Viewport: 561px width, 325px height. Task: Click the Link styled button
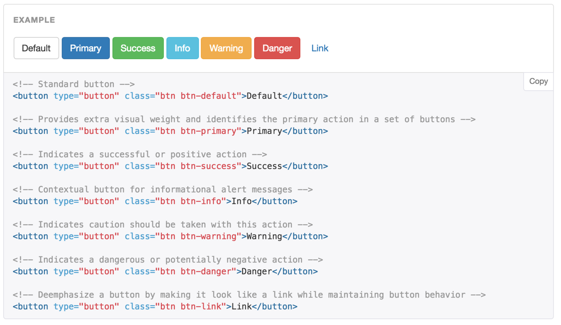(x=320, y=48)
